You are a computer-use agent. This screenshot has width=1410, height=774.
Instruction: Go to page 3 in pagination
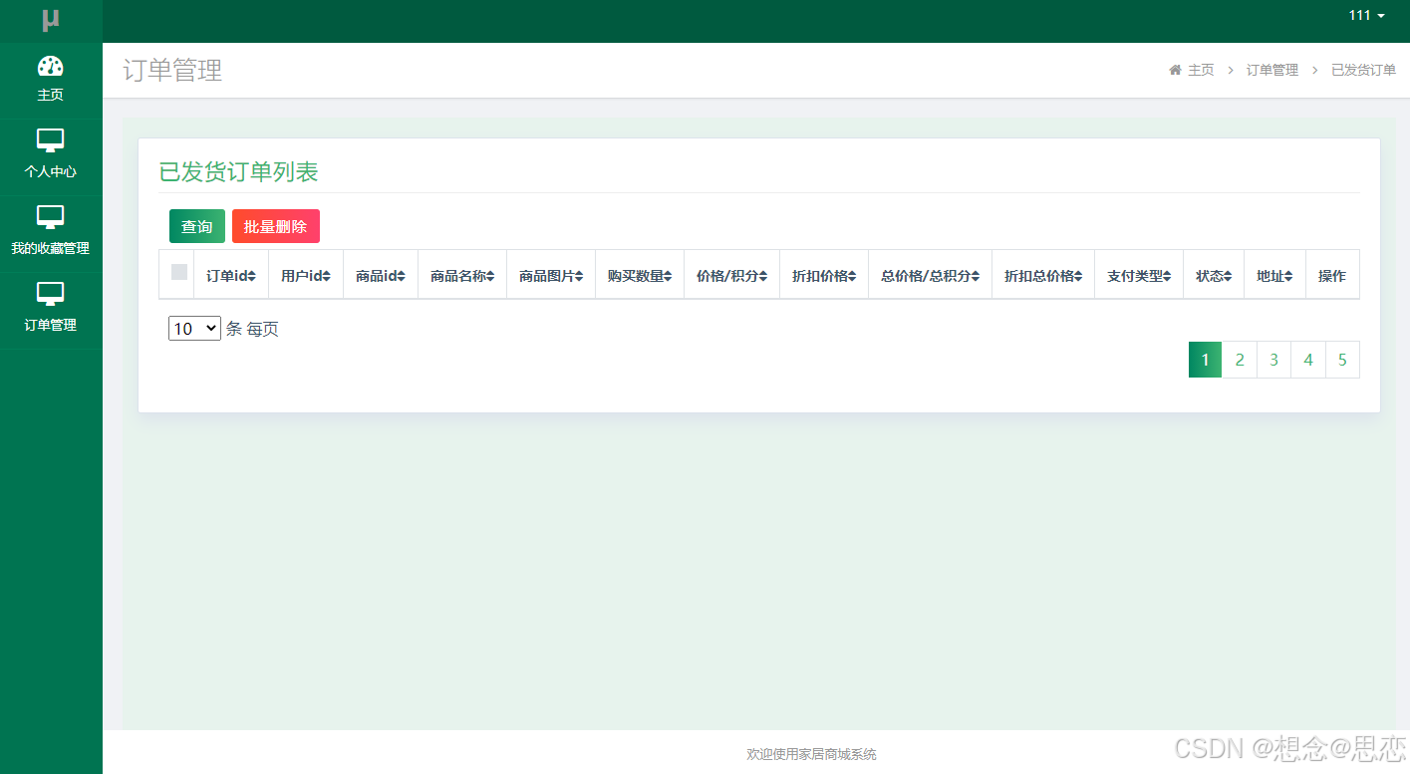point(1274,360)
